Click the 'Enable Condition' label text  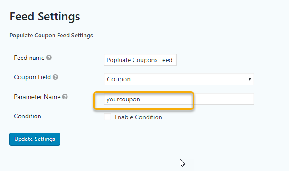[x=138, y=117]
